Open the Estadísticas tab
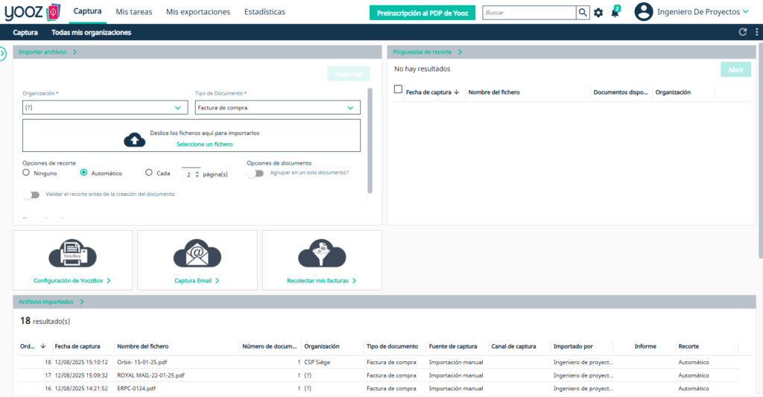Image resolution: width=763 pixels, height=397 pixels. (265, 12)
